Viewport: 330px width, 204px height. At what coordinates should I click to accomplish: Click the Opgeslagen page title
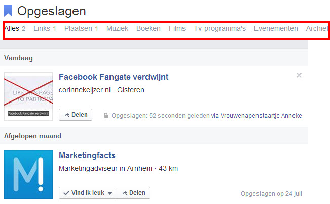click(52, 11)
